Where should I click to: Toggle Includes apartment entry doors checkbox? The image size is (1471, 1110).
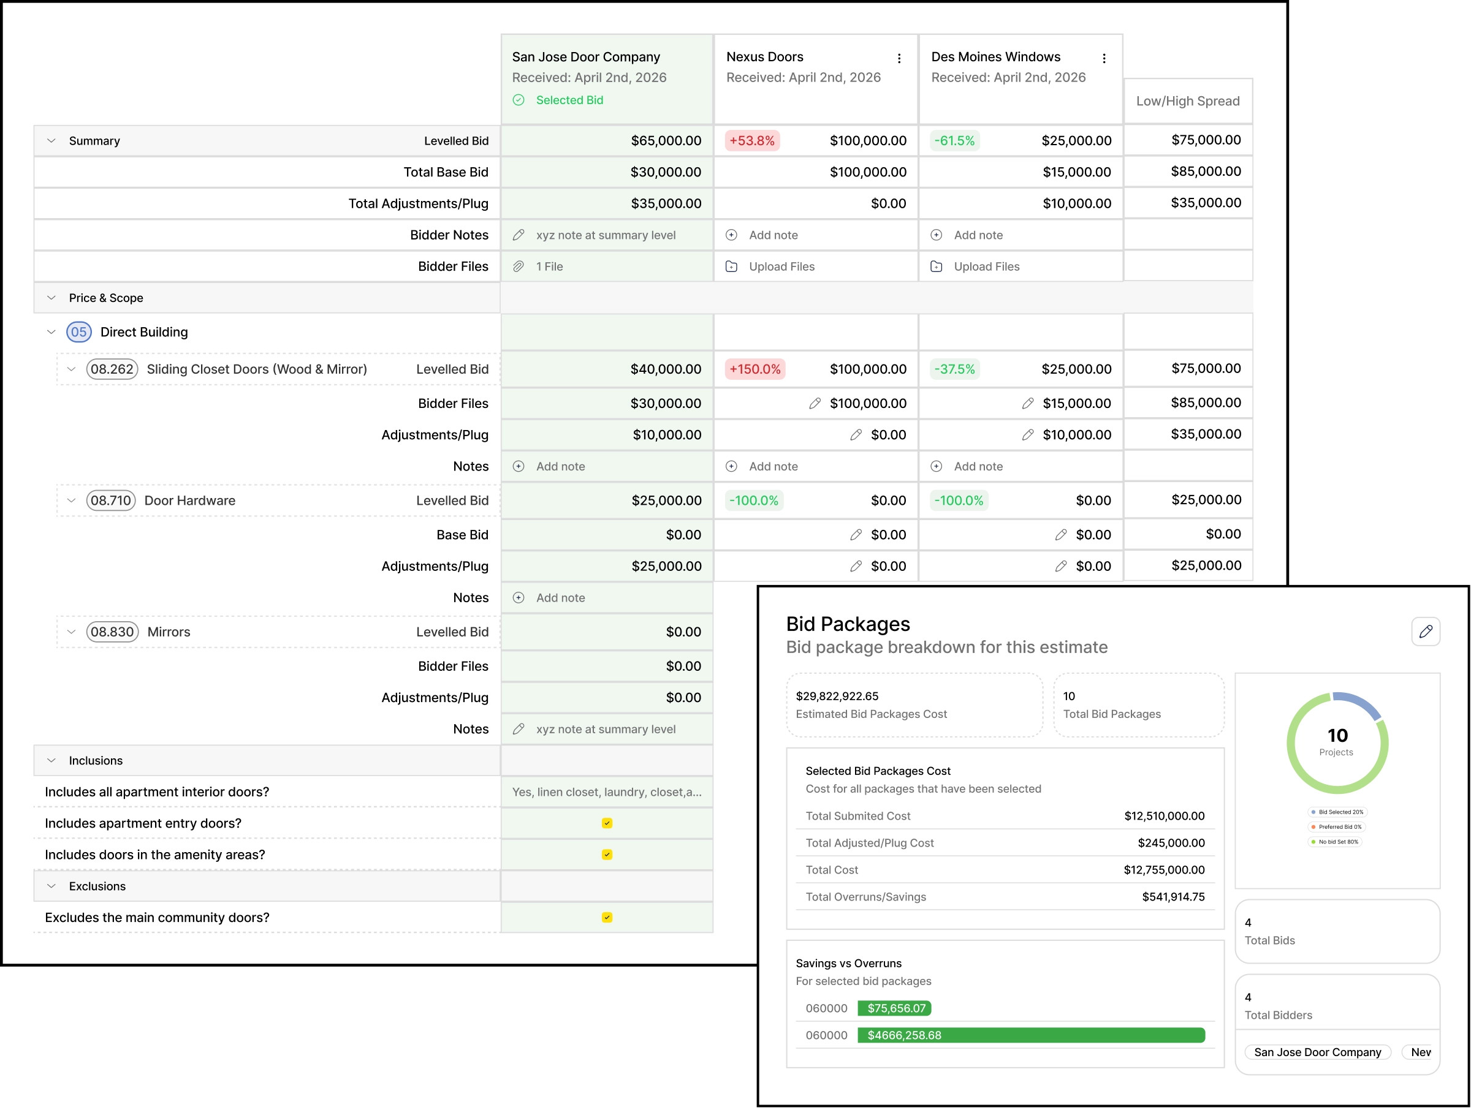pyautogui.click(x=607, y=823)
